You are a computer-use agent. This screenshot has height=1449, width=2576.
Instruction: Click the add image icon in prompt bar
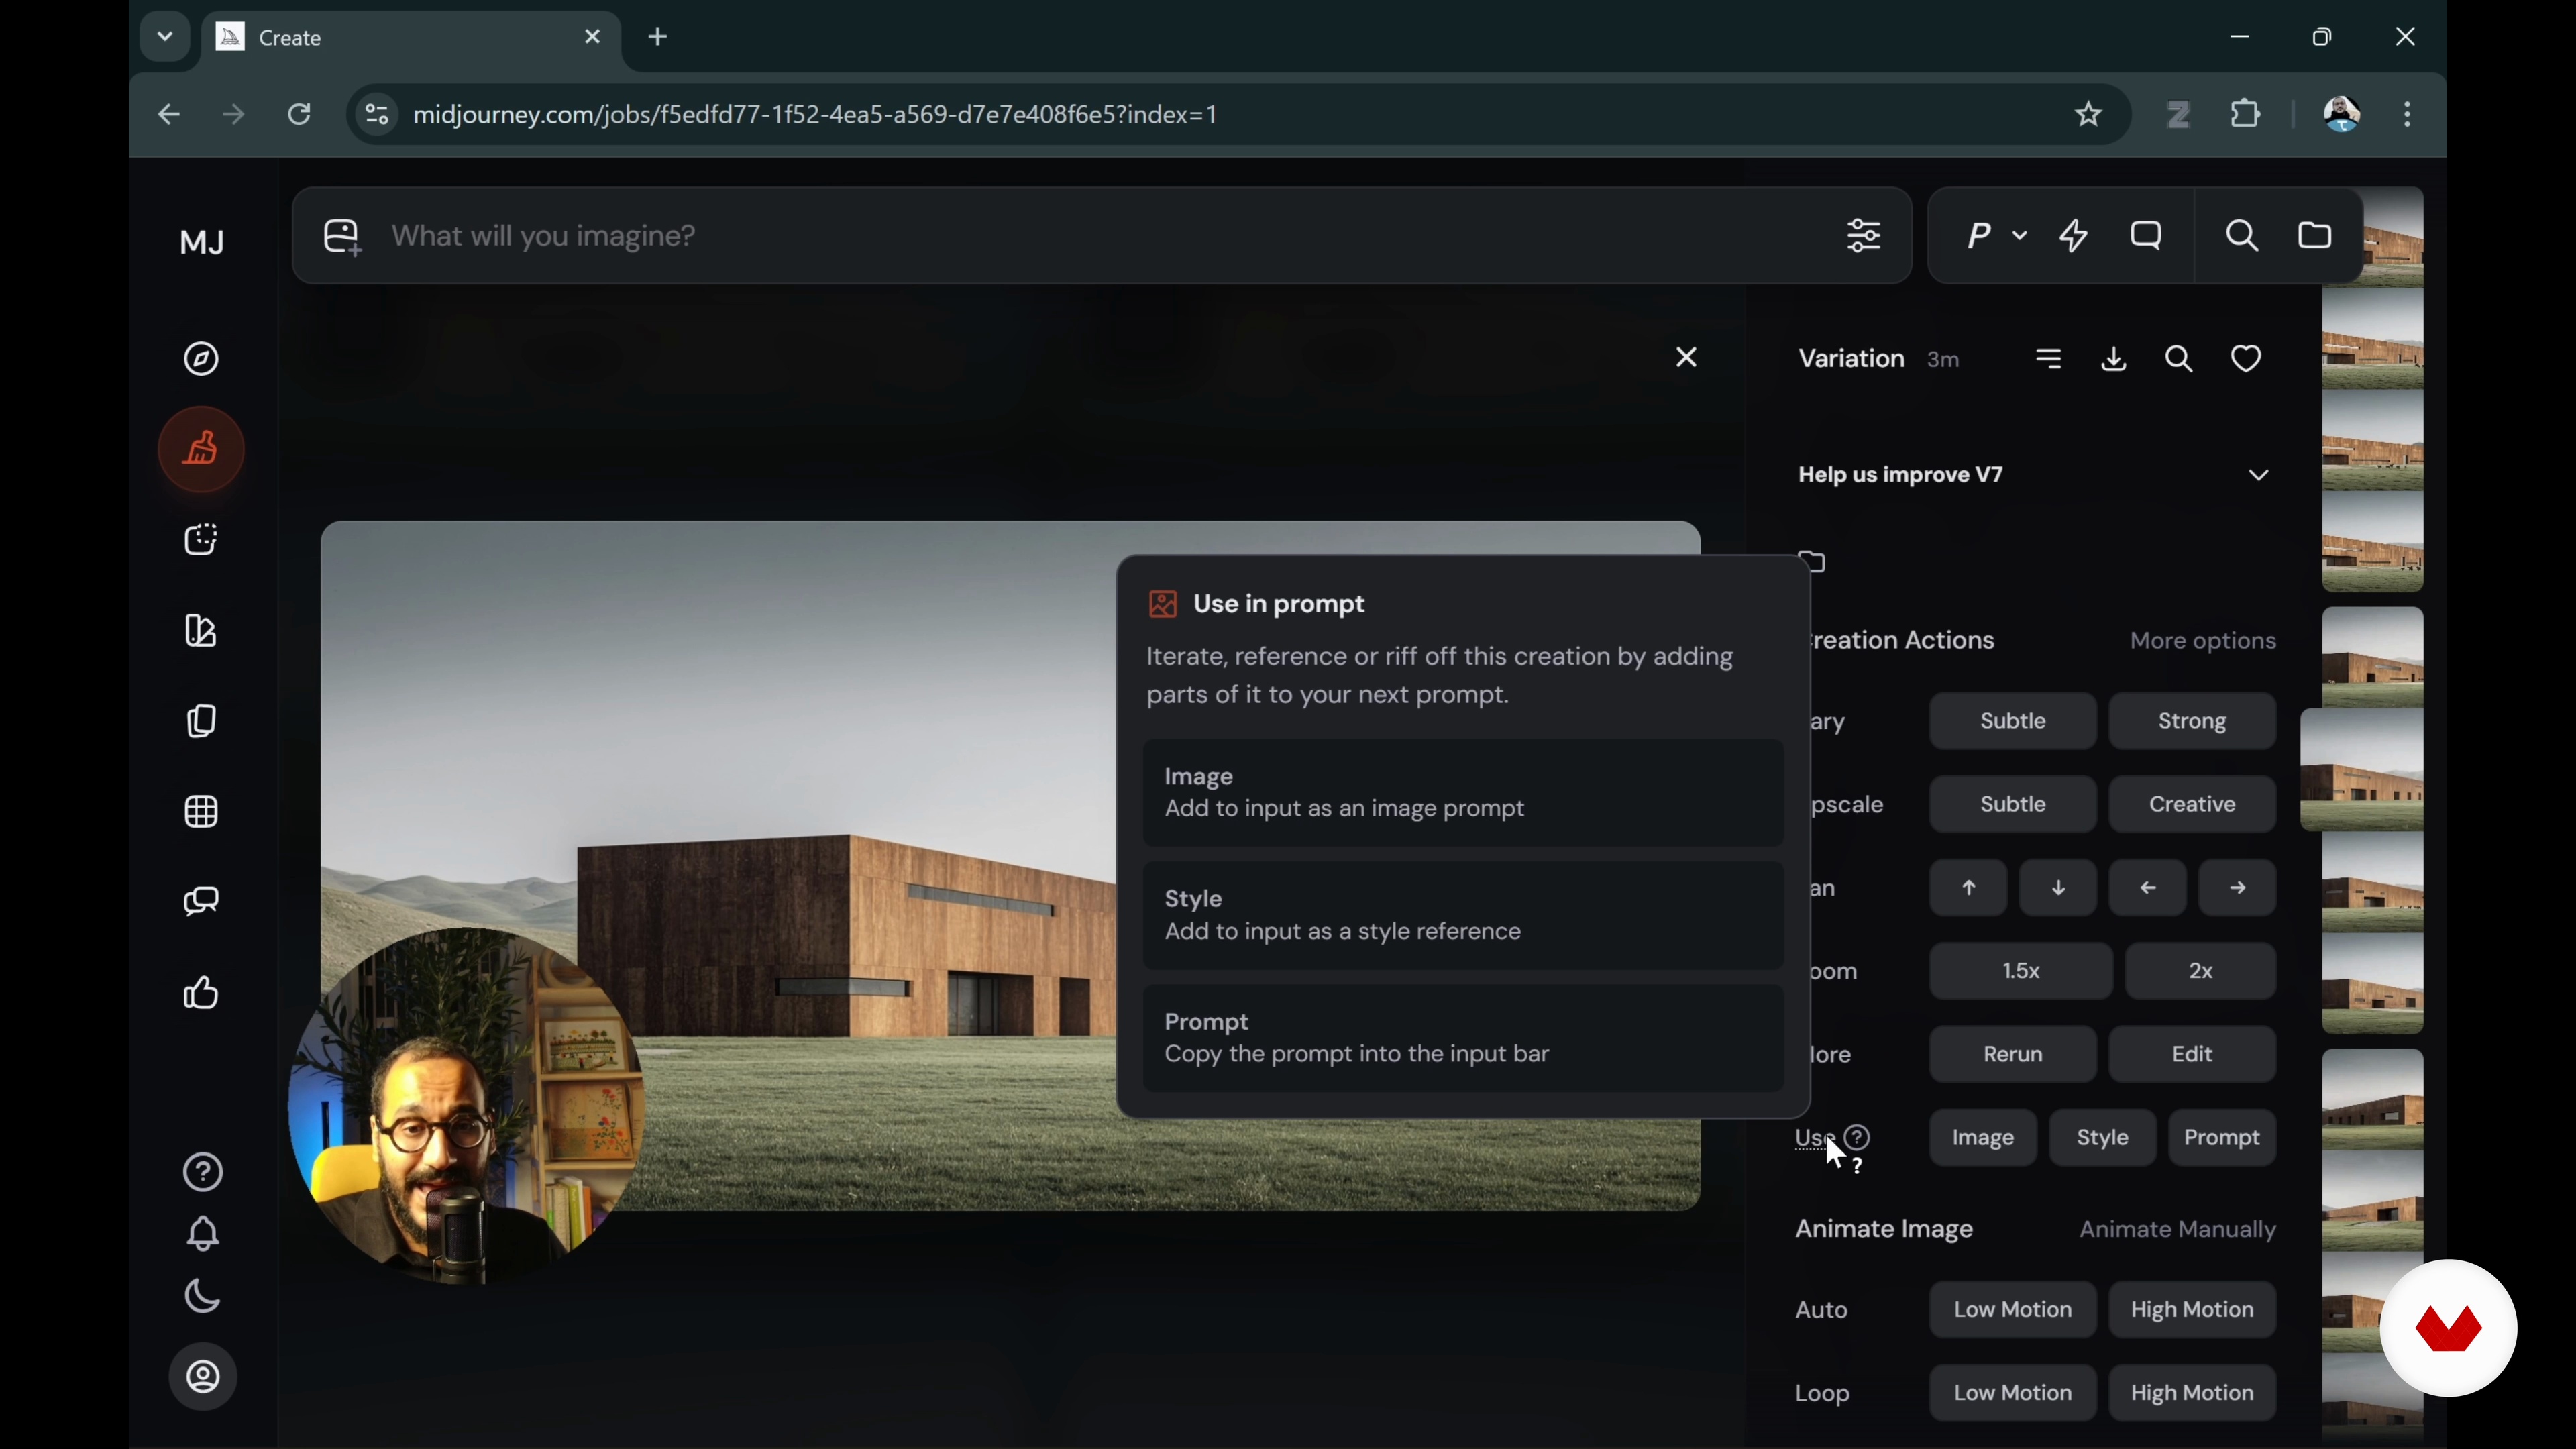click(342, 237)
